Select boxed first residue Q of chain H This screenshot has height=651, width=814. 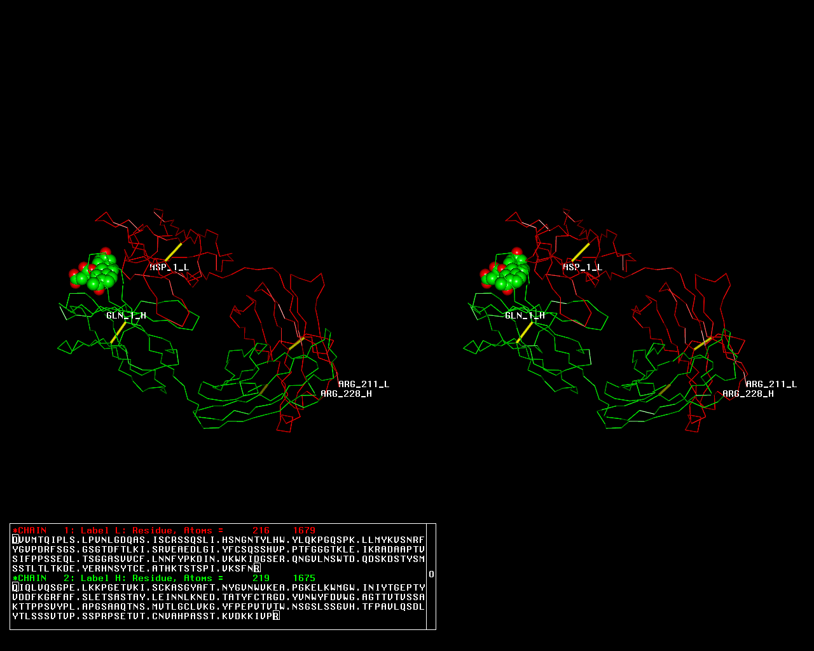click(x=15, y=587)
